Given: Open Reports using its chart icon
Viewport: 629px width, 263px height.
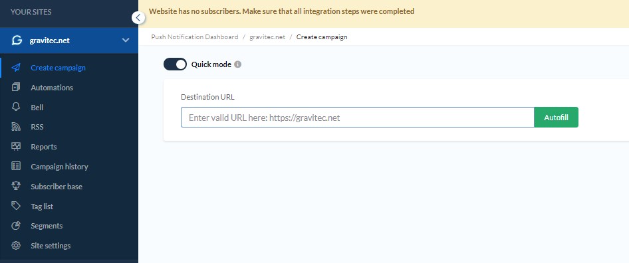Looking at the screenshot, I should [16, 146].
